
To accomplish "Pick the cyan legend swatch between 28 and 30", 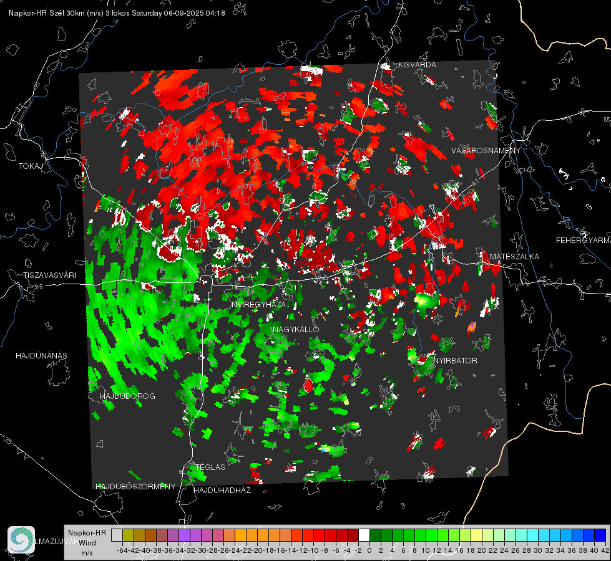I will pos(533,535).
